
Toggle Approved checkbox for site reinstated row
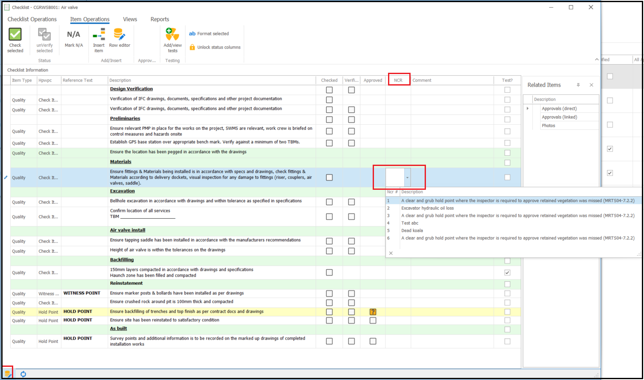pyautogui.click(x=373, y=320)
